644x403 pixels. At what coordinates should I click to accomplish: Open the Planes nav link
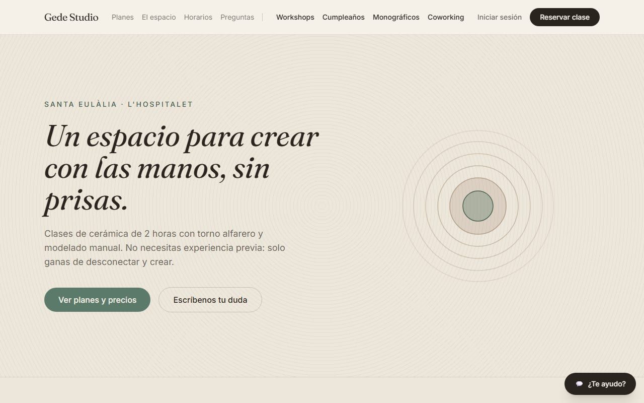123,17
